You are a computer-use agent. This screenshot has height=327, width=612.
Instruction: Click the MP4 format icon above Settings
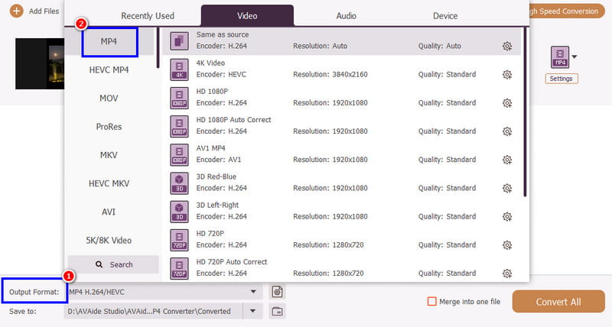point(559,57)
